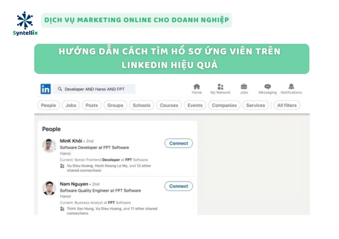This screenshot has height=239, width=339.
Task: Open the Jobs briefcase icon
Action: [244, 86]
